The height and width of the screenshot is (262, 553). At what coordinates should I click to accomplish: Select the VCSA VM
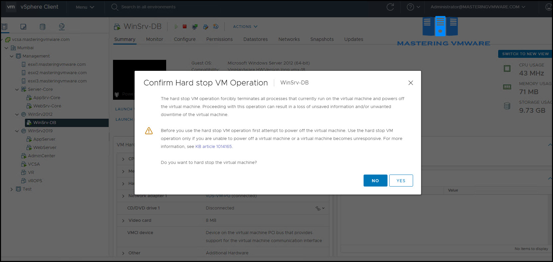[34, 164]
